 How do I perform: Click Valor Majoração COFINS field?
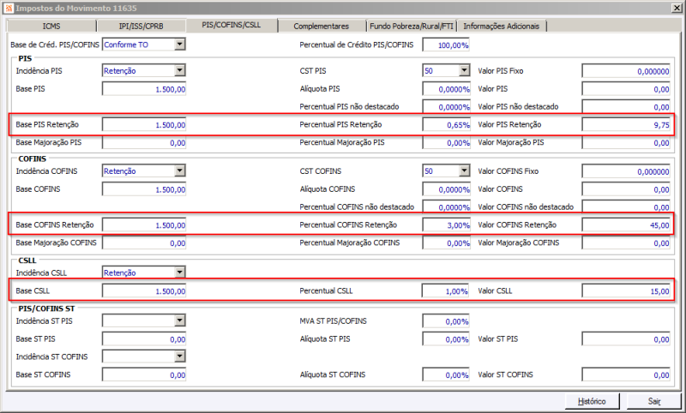point(626,243)
